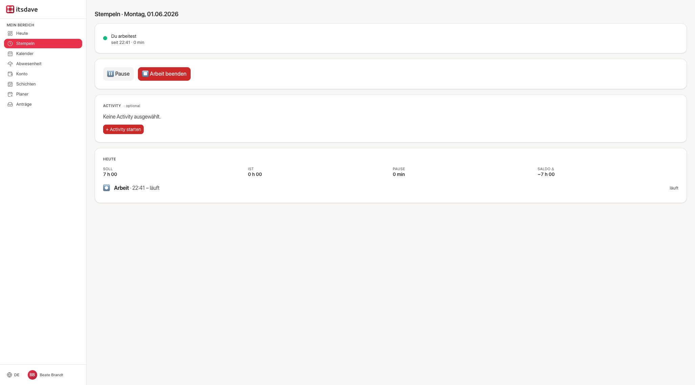This screenshot has height=385, width=695.
Task: Click the Konto wallet icon
Action: click(x=10, y=74)
